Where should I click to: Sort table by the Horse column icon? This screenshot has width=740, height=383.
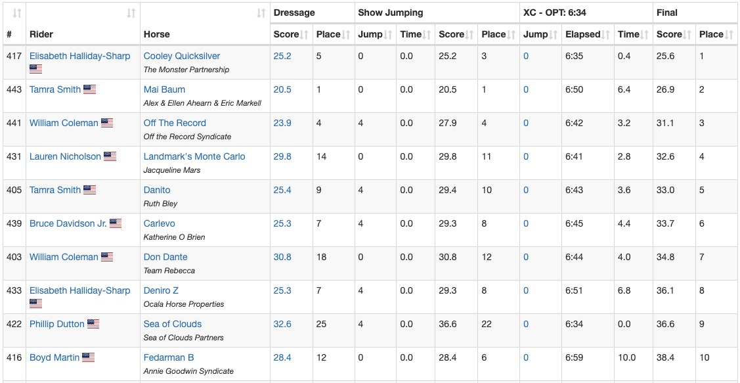click(261, 13)
